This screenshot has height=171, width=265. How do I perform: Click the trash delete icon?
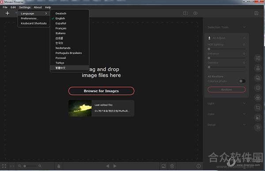pyautogui.click(x=172, y=166)
